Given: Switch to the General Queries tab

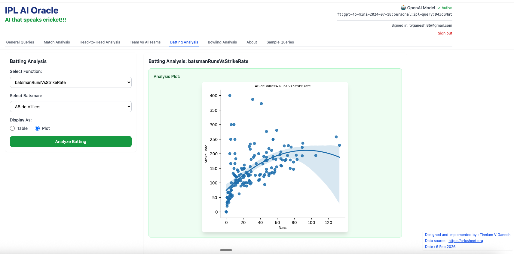Looking at the screenshot, I should 20,42.
